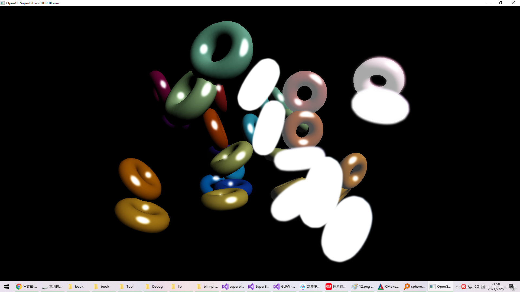The height and width of the screenshot is (292, 520).
Task: Click the clock showing 21:50
Action: pyautogui.click(x=496, y=287)
